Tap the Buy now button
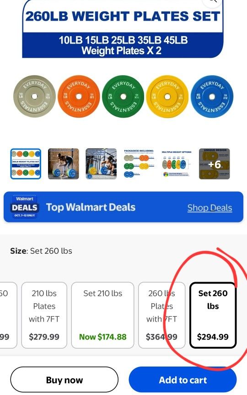The height and width of the screenshot is (395, 247). pyautogui.click(x=64, y=380)
